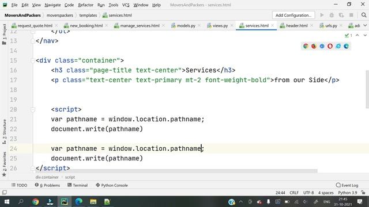Toggle script closing fold marker line 26
Image resolution: width=369 pixels, height=207 pixels.
point(33,168)
